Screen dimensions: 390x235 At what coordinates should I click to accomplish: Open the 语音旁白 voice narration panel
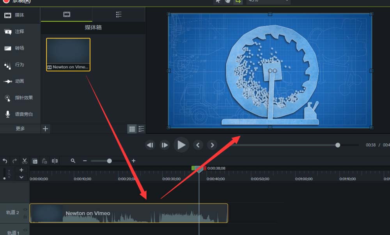(x=19, y=115)
